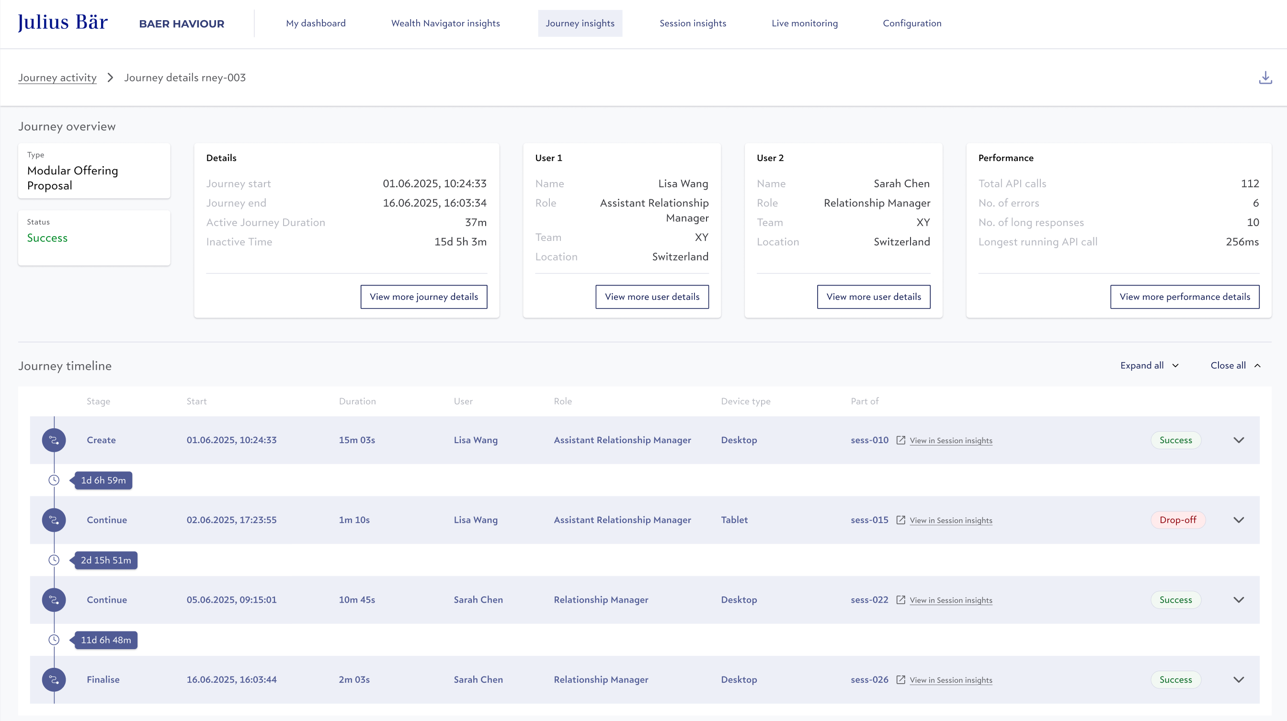Expand the sess-022 Continue row chevron
Viewport: 1287px width, 721px height.
[x=1239, y=600]
